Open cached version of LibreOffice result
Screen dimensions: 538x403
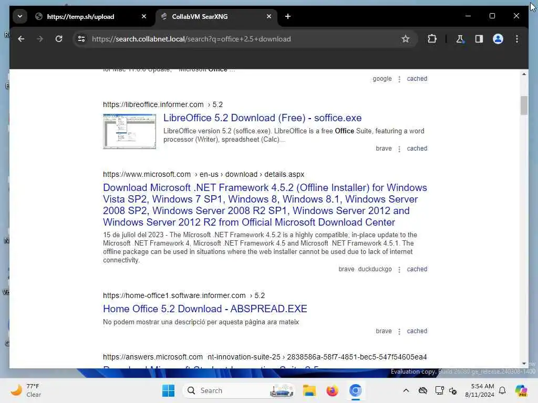(x=417, y=149)
